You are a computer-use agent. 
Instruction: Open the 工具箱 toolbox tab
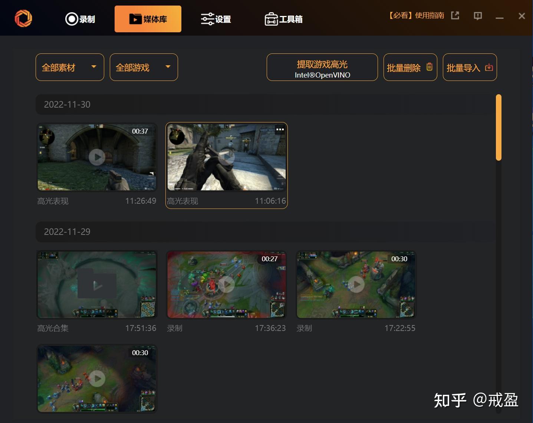(x=284, y=19)
